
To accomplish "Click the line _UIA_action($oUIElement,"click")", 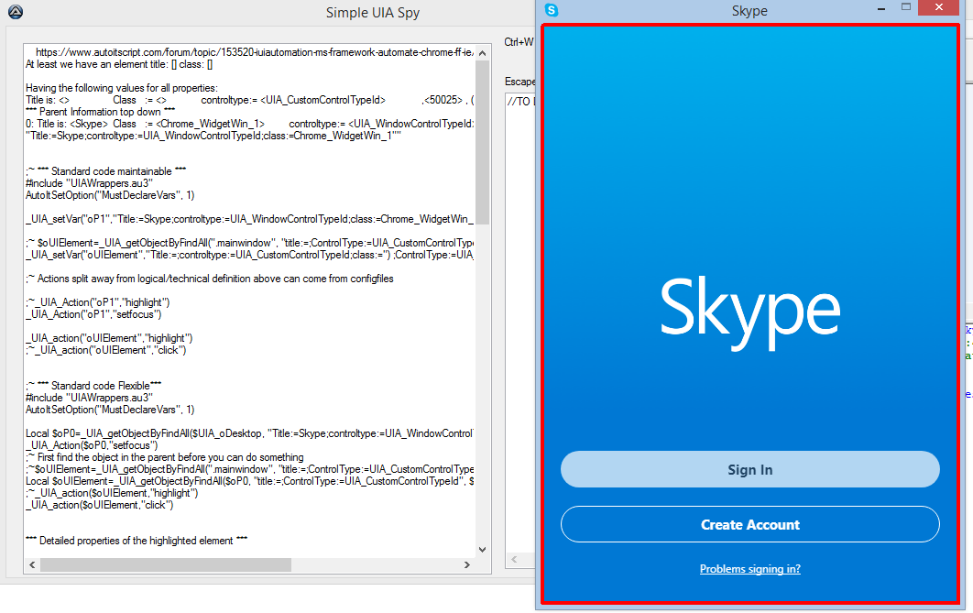I will [x=100, y=505].
